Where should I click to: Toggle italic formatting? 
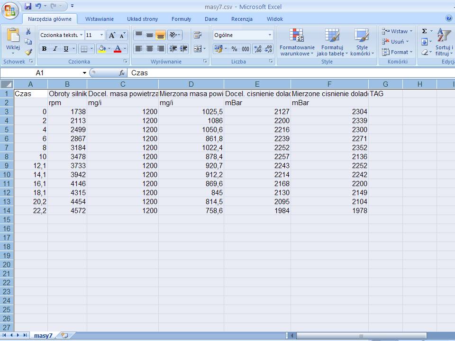pyautogui.click(x=55, y=49)
